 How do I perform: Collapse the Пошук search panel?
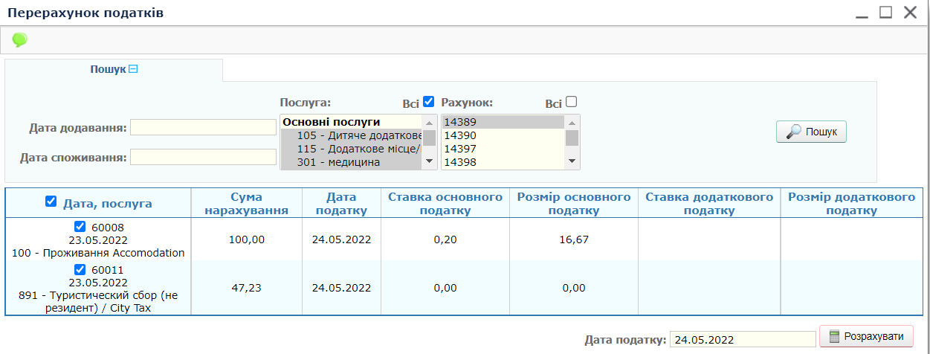(134, 69)
